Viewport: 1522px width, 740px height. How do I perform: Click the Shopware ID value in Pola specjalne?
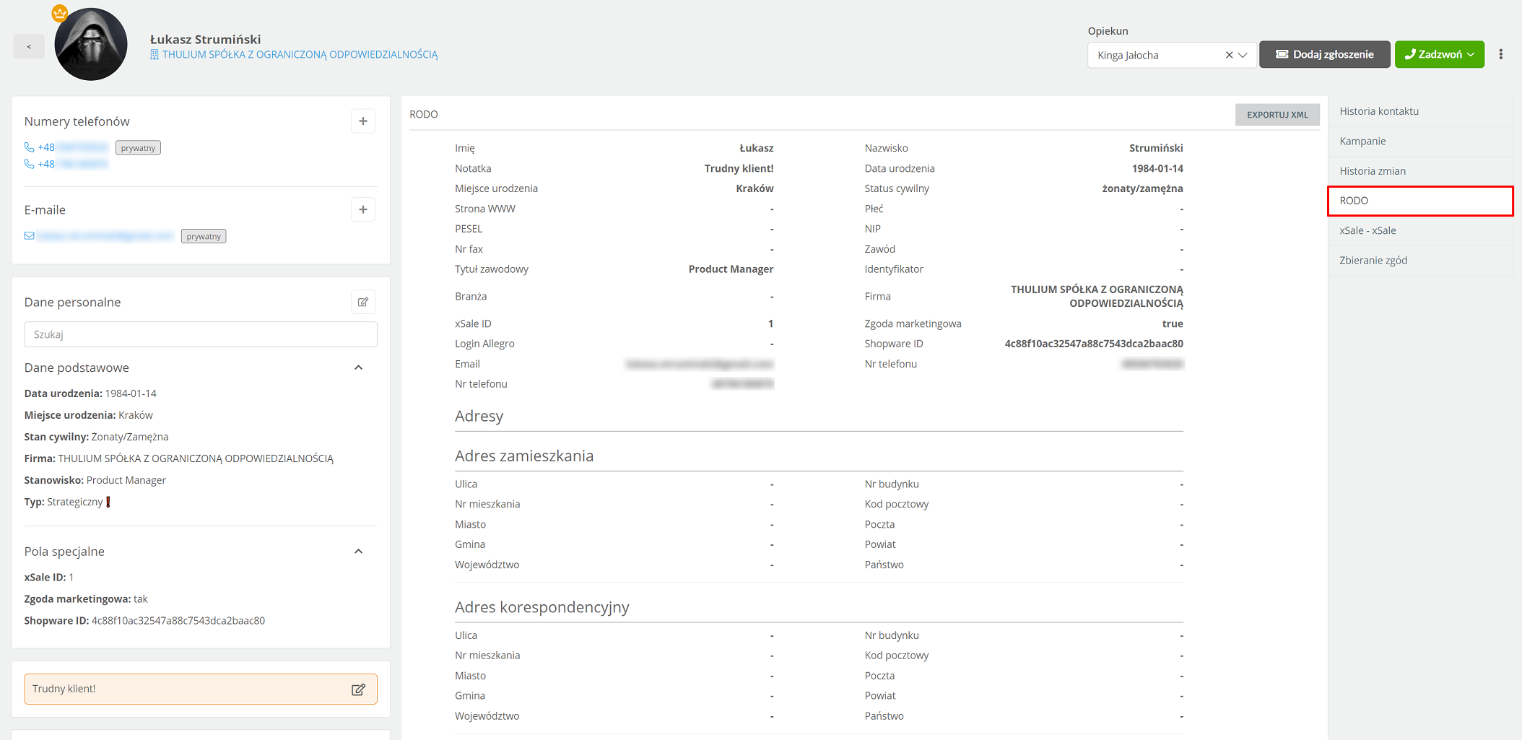[x=178, y=621]
